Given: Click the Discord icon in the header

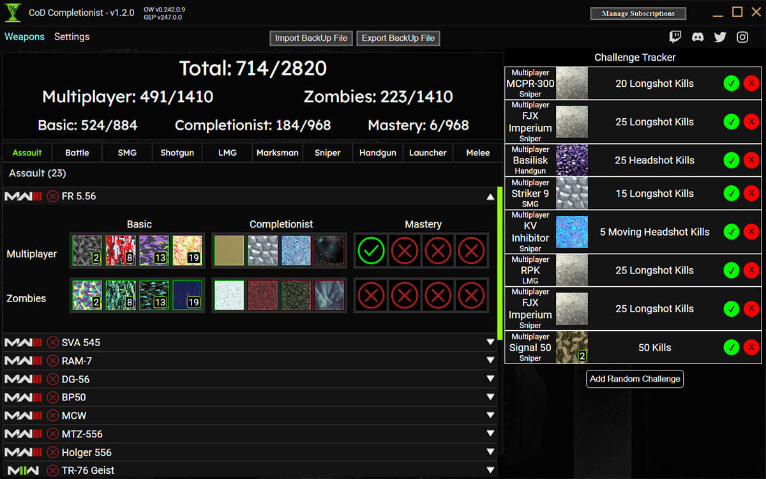Looking at the screenshot, I should pos(698,37).
